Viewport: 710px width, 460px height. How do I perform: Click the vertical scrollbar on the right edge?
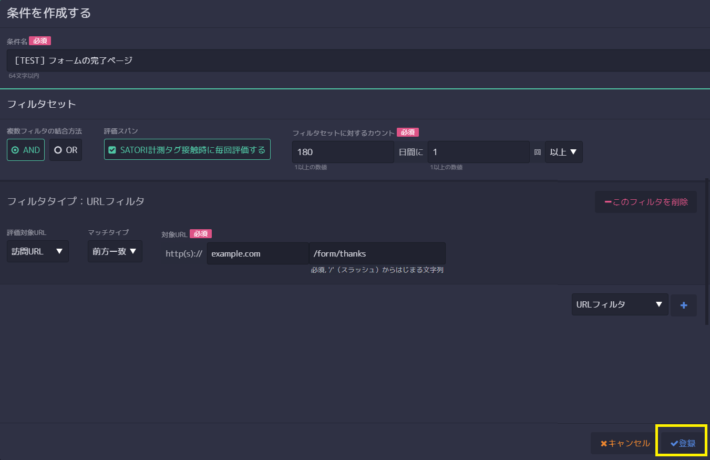pyautogui.click(x=707, y=252)
